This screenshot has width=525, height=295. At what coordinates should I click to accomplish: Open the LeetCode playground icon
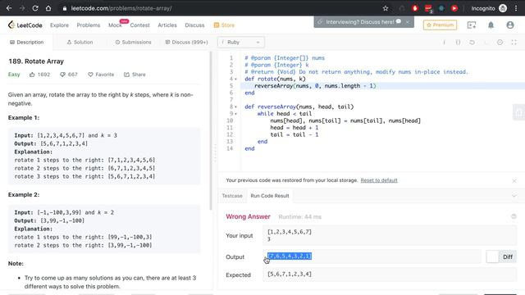472,25
